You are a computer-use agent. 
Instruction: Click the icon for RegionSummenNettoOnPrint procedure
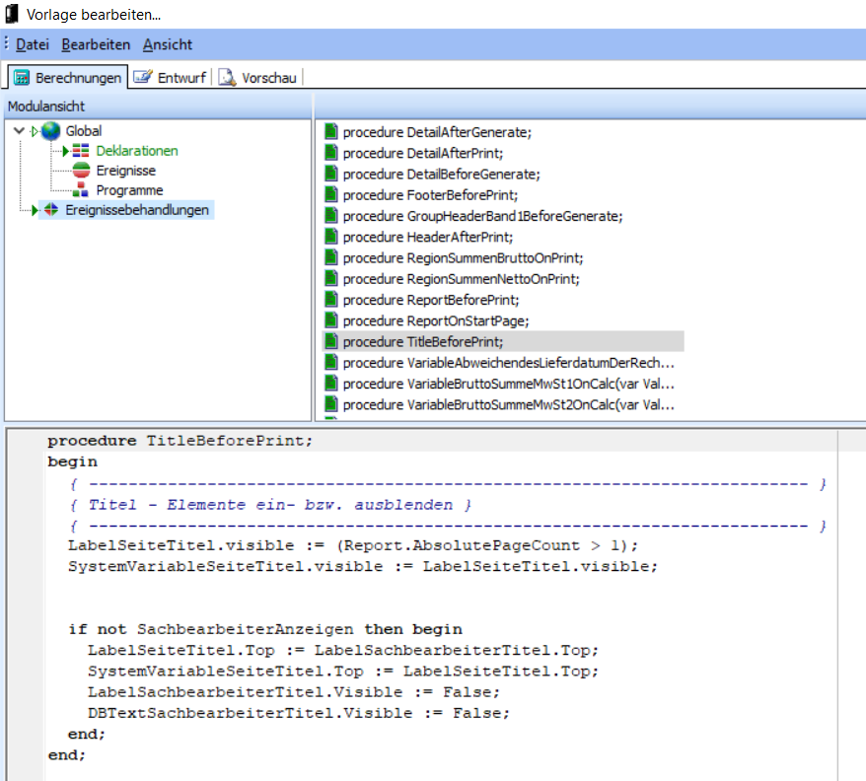pos(330,278)
